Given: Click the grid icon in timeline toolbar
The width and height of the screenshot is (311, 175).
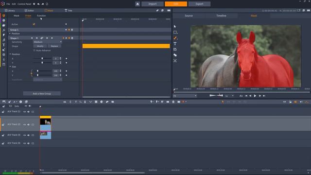Looking at the screenshot, I should [96, 102].
